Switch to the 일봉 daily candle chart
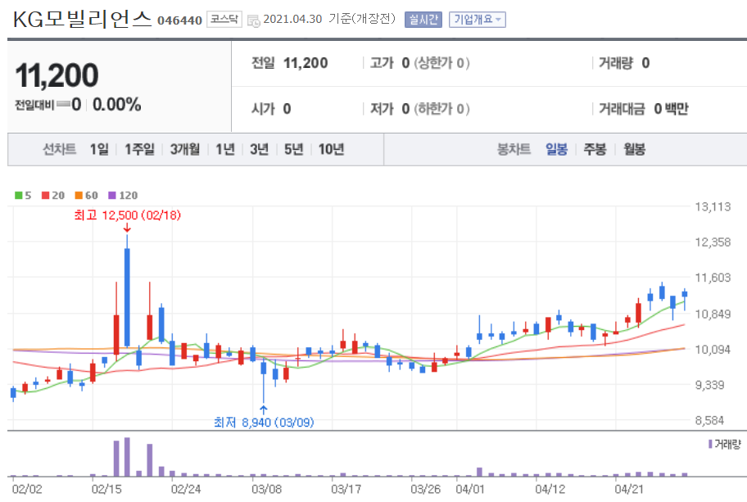This screenshot has width=747, height=502. tap(556, 150)
